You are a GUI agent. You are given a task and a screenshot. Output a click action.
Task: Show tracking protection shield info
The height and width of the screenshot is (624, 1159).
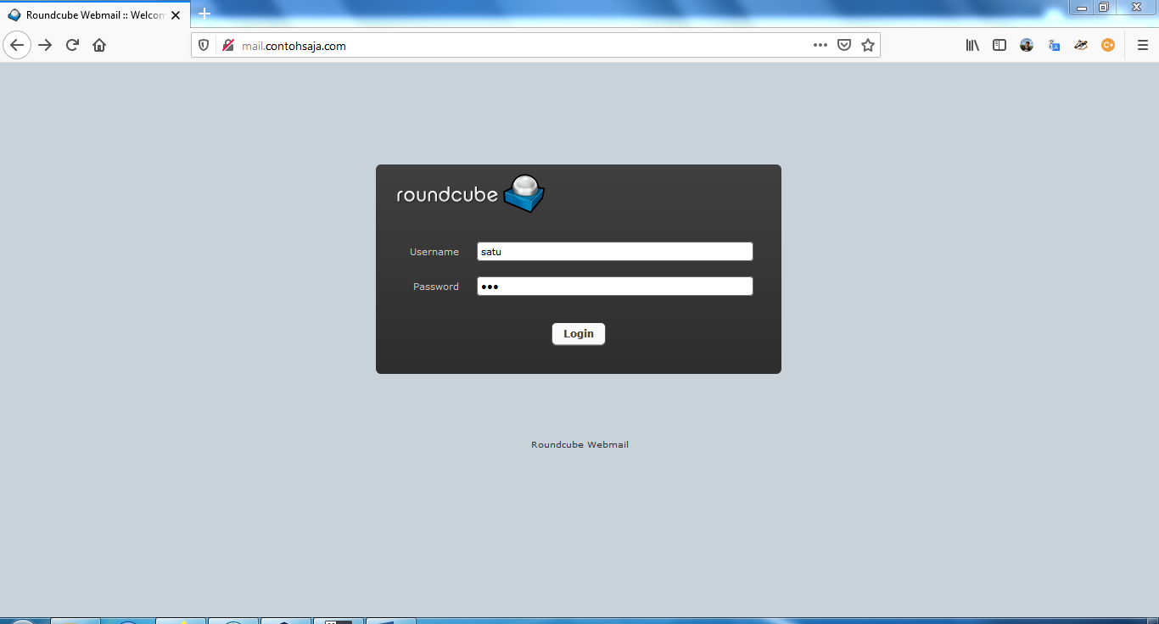[x=204, y=46]
